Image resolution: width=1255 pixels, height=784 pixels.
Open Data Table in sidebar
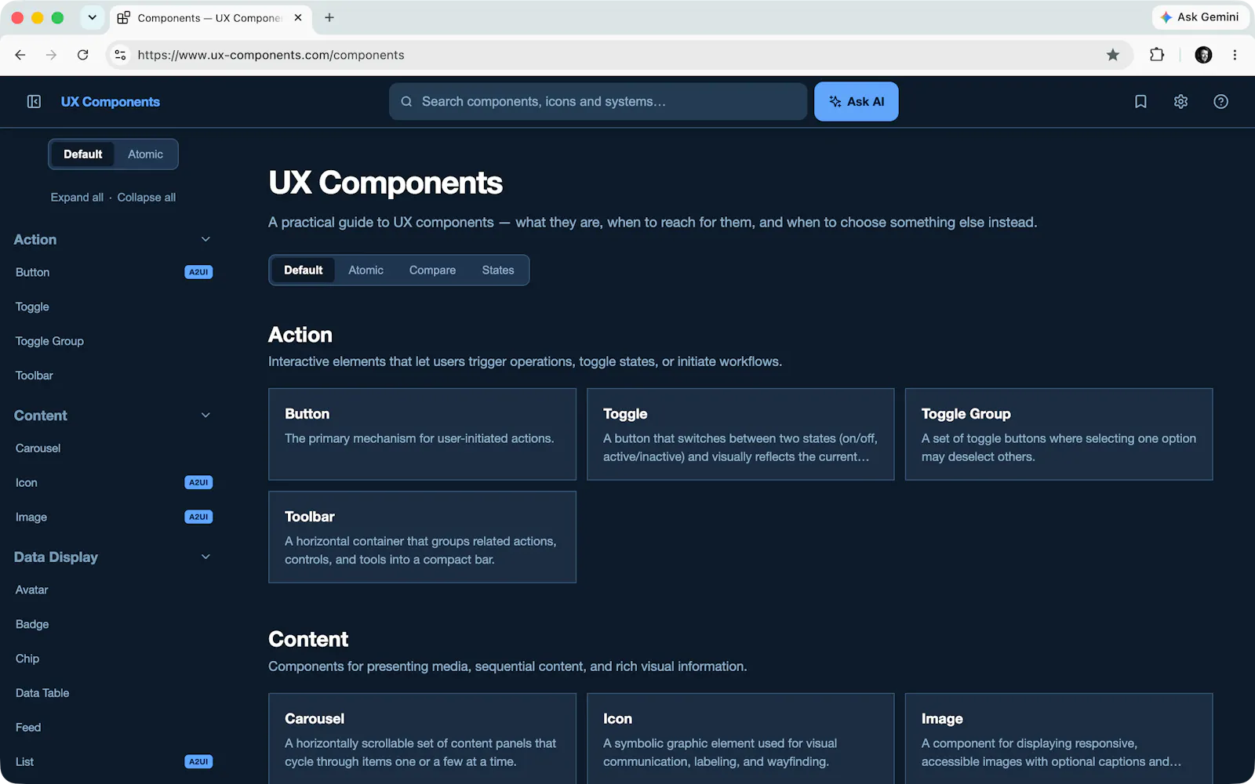pyautogui.click(x=42, y=693)
